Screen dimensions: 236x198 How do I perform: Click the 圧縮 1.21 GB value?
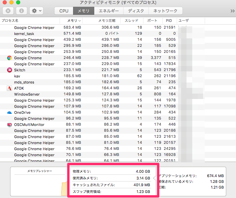pyautogui.click(x=217, y=187)
